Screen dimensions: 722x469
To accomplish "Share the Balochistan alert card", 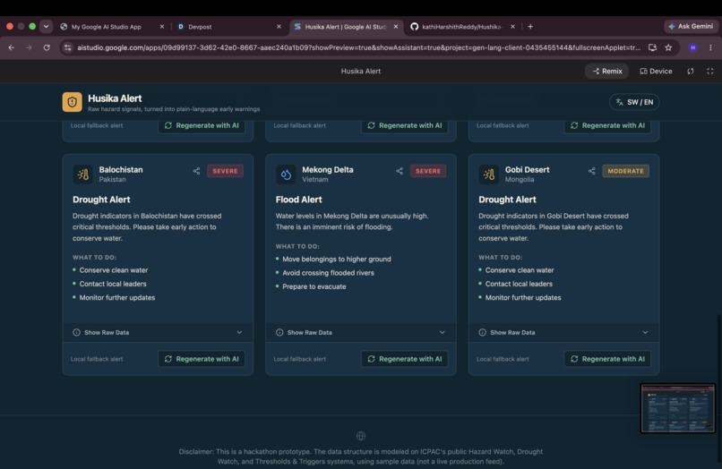I will (196, 171).
